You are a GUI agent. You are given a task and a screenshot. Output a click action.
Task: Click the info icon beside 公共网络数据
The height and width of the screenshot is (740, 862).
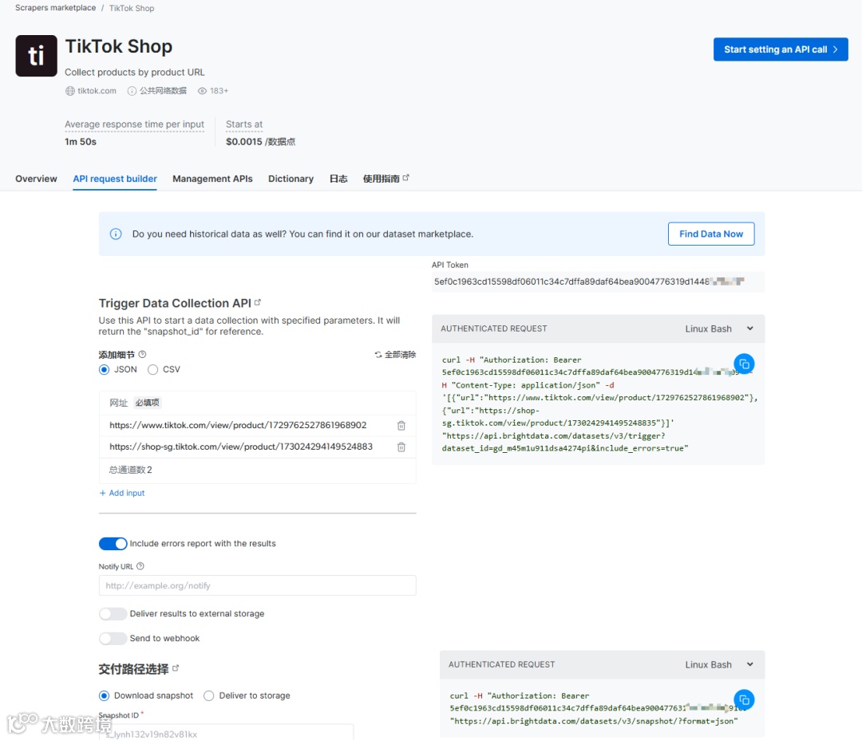click(132, 91)
